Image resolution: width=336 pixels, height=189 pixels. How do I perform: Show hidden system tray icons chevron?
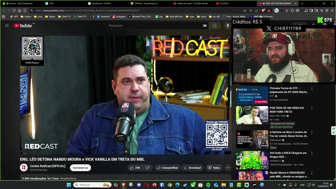click(x=279, y=185)
